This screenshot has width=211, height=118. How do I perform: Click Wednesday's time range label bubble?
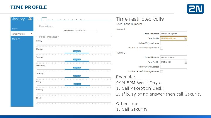pyautogui.click(x=77, y=68)
